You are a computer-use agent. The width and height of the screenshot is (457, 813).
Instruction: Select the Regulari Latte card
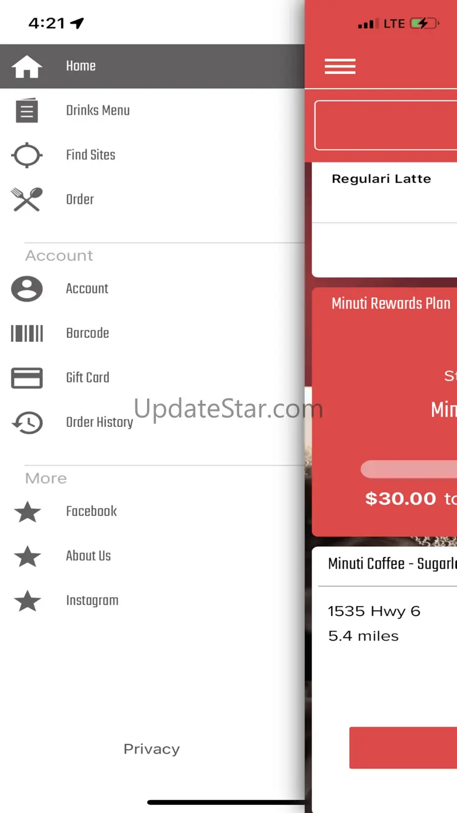[x=384, y=192]
